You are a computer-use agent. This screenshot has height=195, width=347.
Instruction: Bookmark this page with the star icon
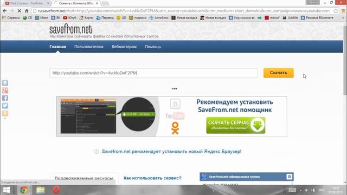tap(336, 11)
